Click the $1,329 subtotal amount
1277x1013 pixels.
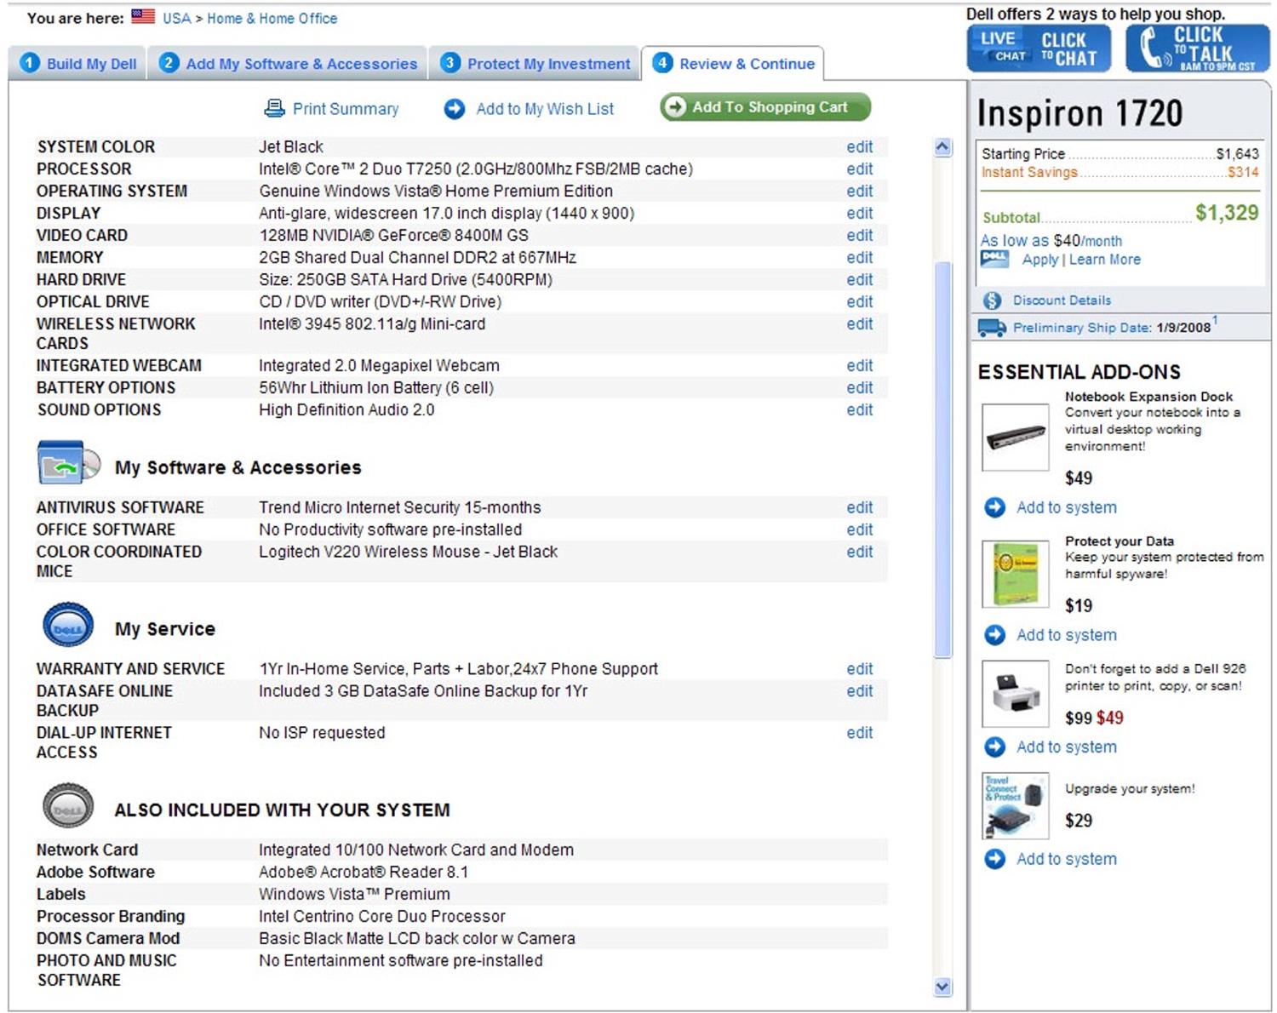pyautogui.click(x=1227, y=213)
